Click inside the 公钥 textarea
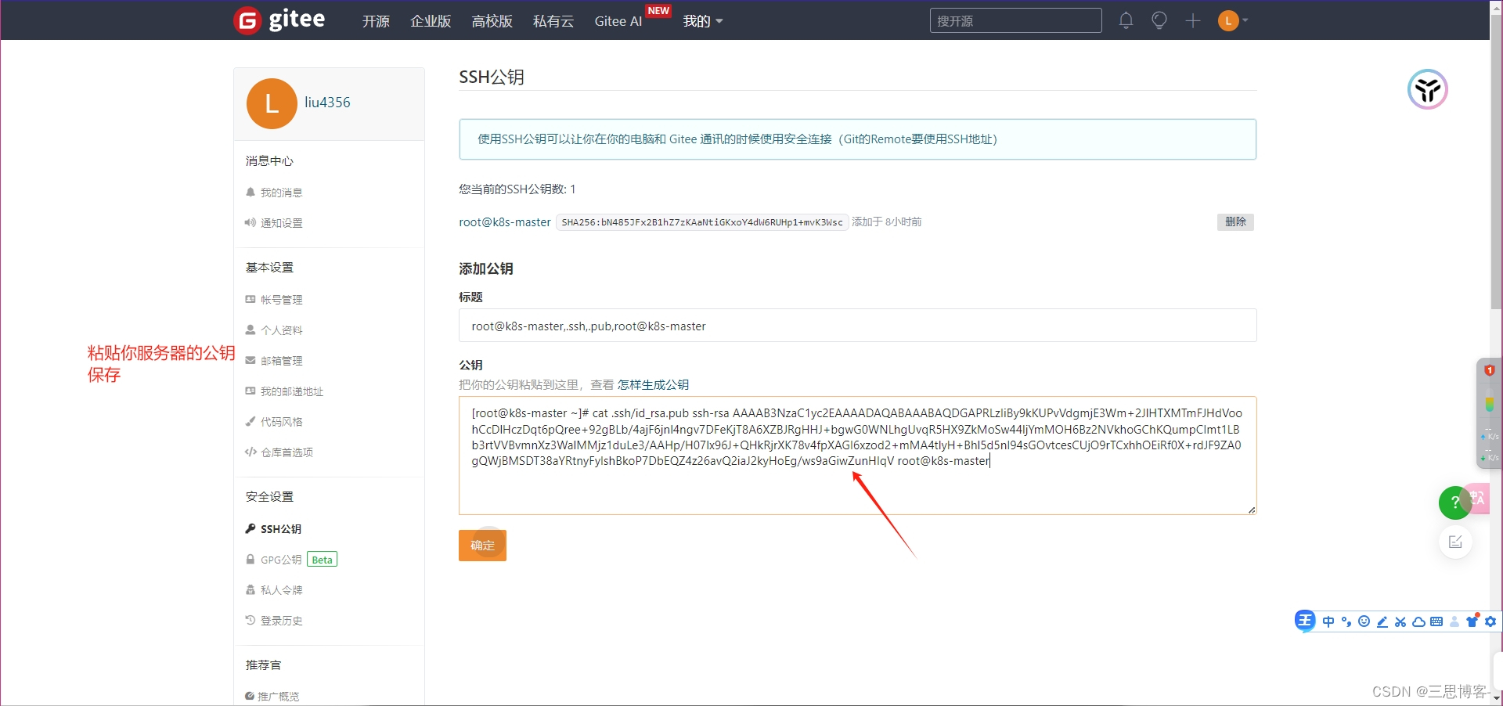The width and height of the screenshot is (1503, 706). [857, 456]
